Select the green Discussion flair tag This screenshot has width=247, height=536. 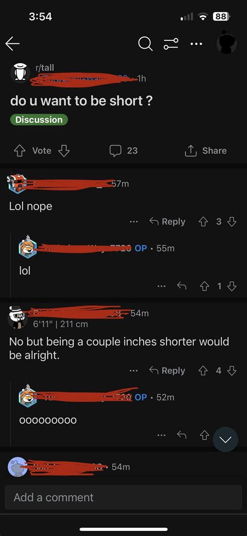tap(39, 120)
